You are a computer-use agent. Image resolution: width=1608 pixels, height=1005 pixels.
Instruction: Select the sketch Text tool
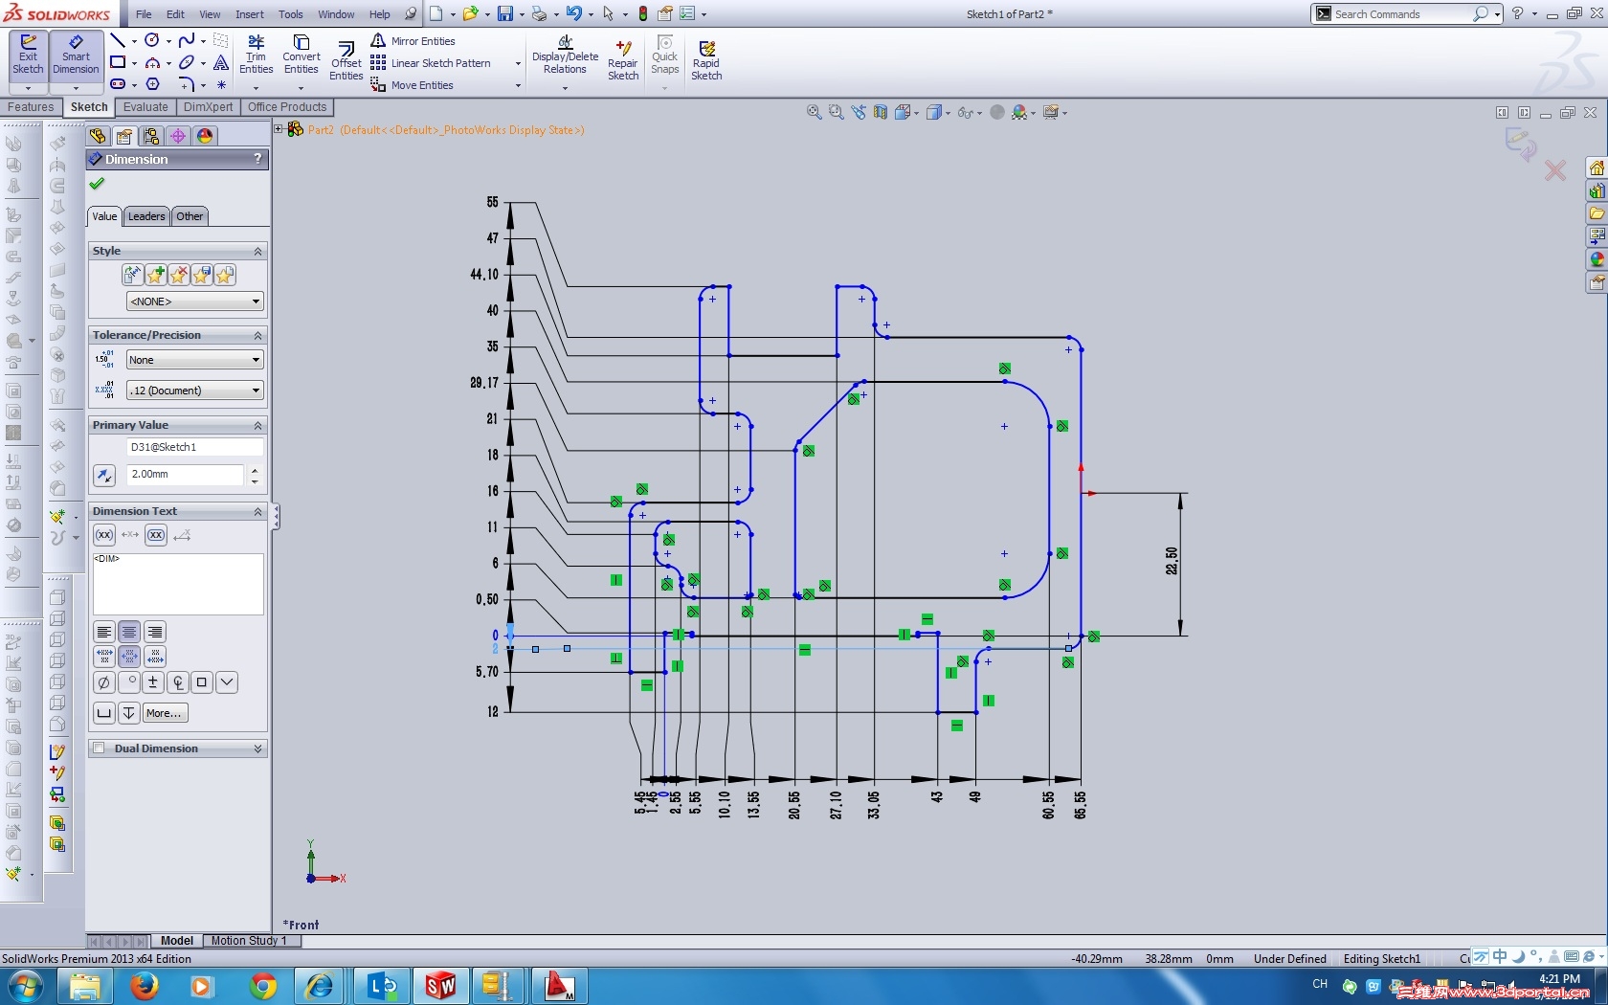coord(221,62)
